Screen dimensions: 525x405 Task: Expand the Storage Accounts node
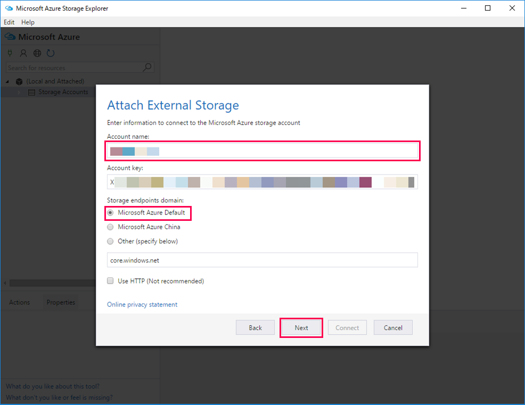(20, 92)
